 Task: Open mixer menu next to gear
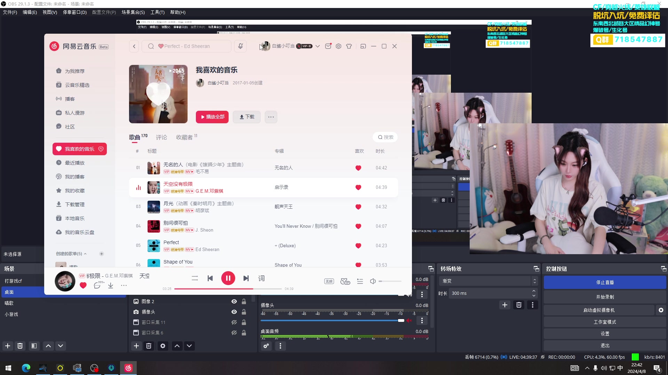(x=280, y=346)
